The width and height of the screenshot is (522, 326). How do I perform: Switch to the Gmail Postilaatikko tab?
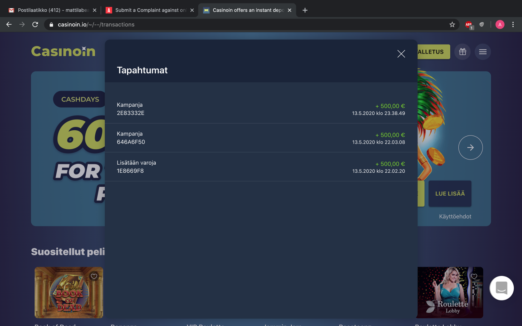[x=52, y=10]
